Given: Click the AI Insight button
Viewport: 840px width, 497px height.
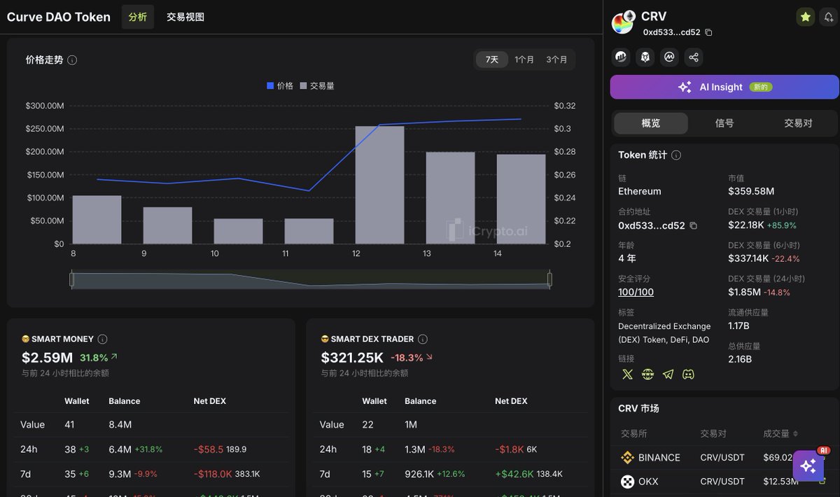Looking at the screenshot, I should (x=724, y=87).
